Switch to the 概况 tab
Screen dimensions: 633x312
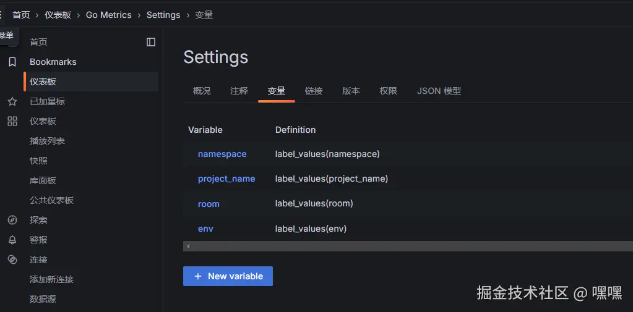(x=202, y=91)
